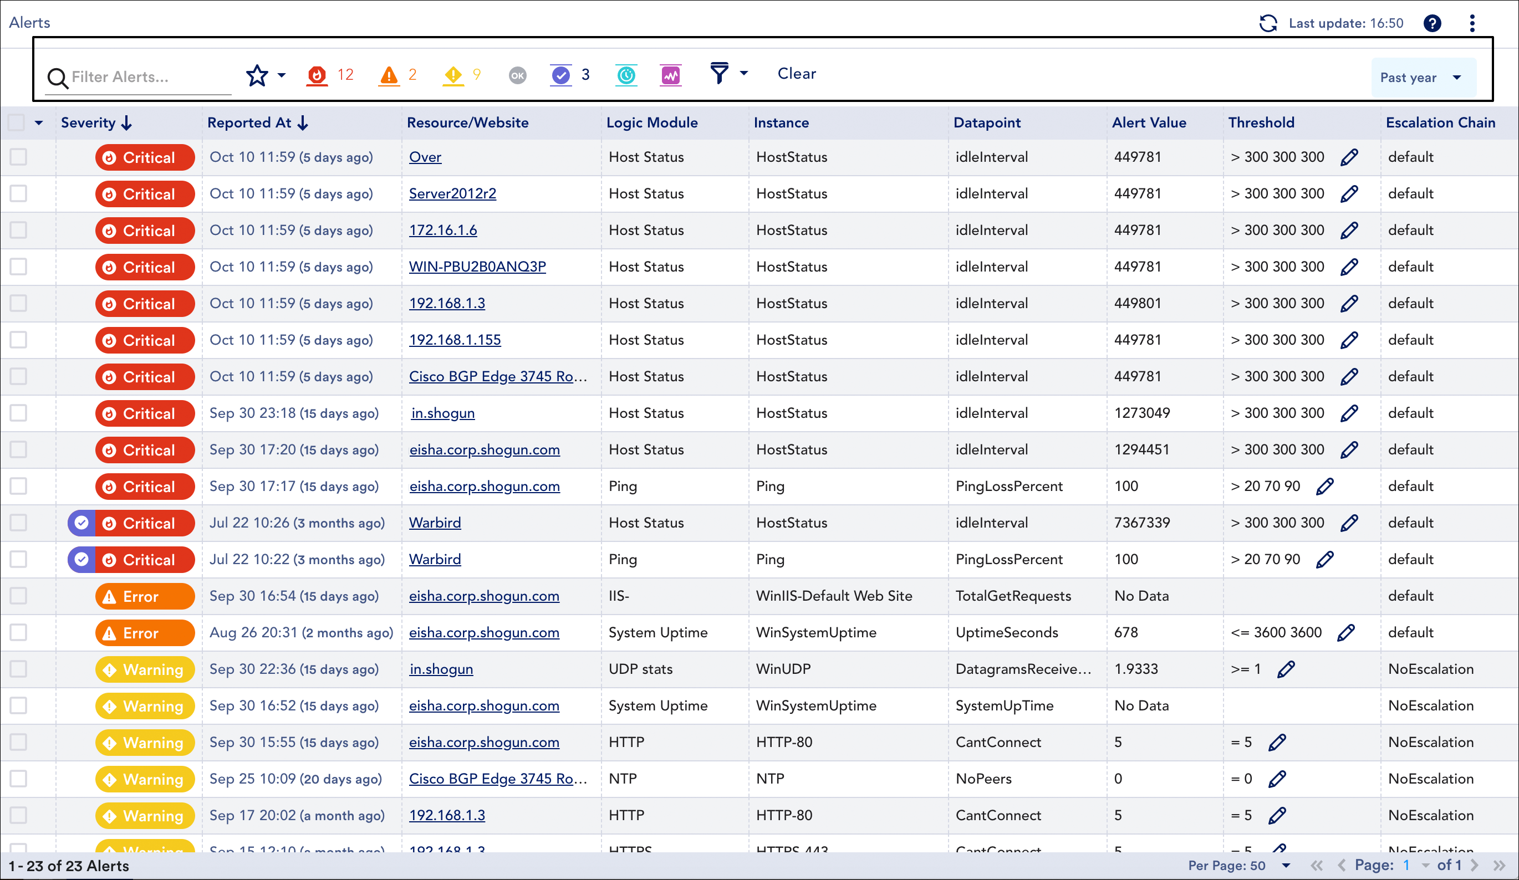
Task: Click the Instance column header
Action: [781, 123]
